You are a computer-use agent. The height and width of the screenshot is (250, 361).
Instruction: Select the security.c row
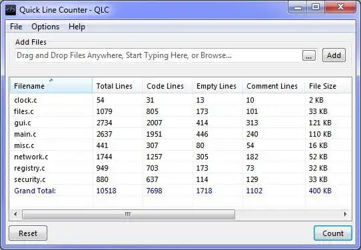click(180, 179)
